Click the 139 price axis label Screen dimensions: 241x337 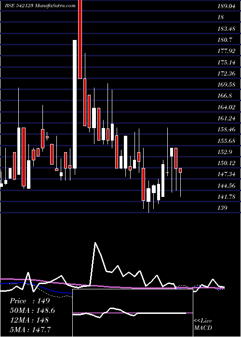222,208
